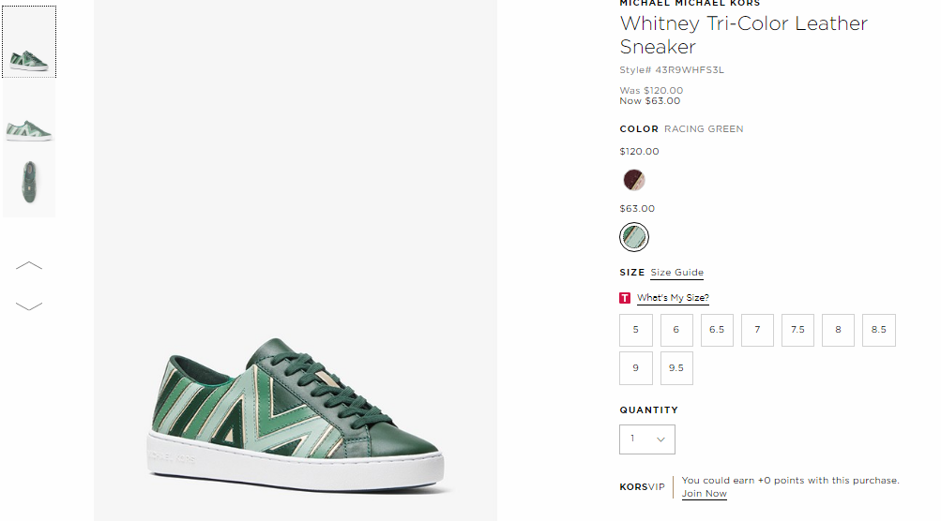The height and width of the screenshot is (521, 941).
Task: Click the up arrow under the thumbnails
Action: click(29, 265)
